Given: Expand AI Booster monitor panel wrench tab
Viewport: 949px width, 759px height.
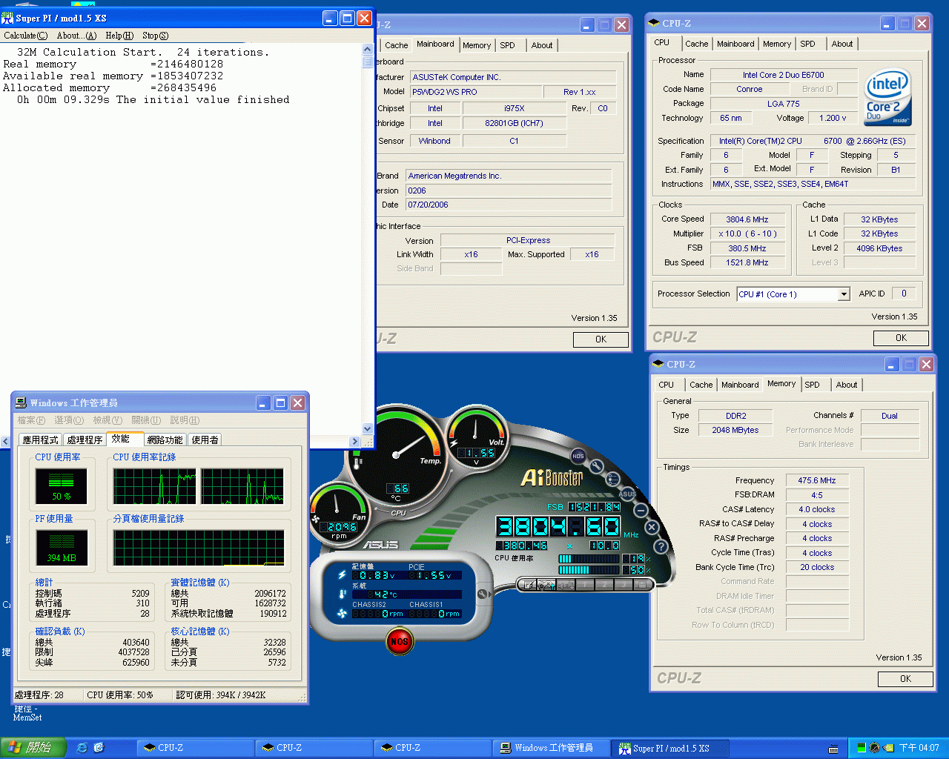Looking at the screenshot, I should coord(483,594).
